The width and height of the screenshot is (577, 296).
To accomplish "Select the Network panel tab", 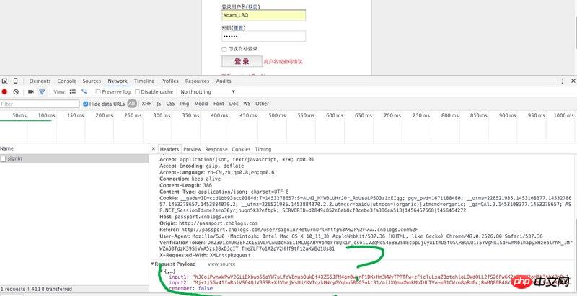I will (118, 81).
